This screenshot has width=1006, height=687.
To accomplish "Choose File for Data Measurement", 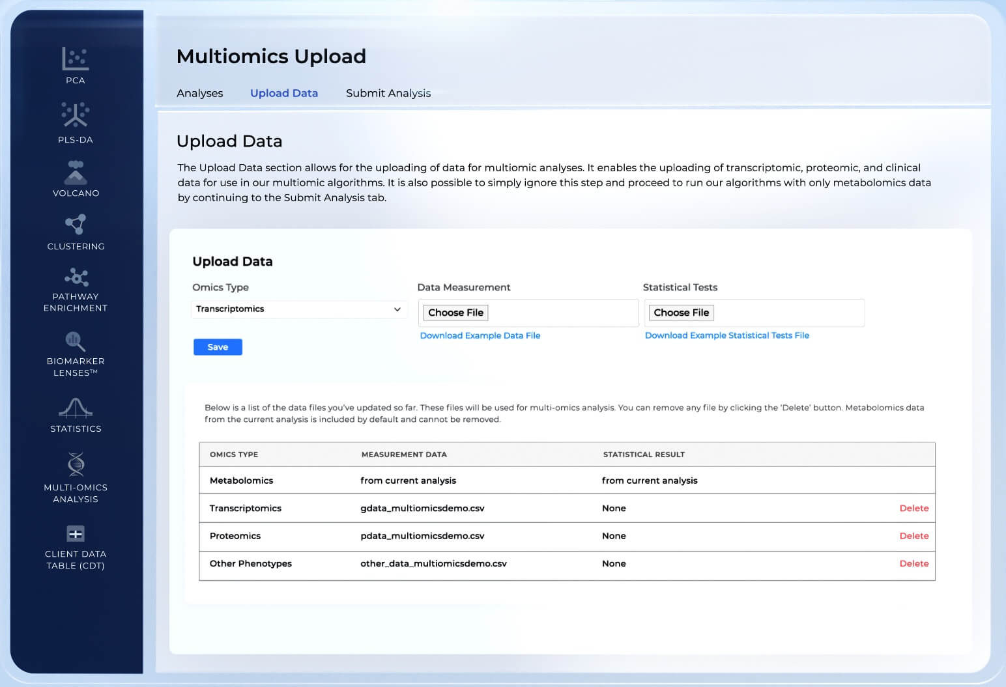I will [456, 313].
